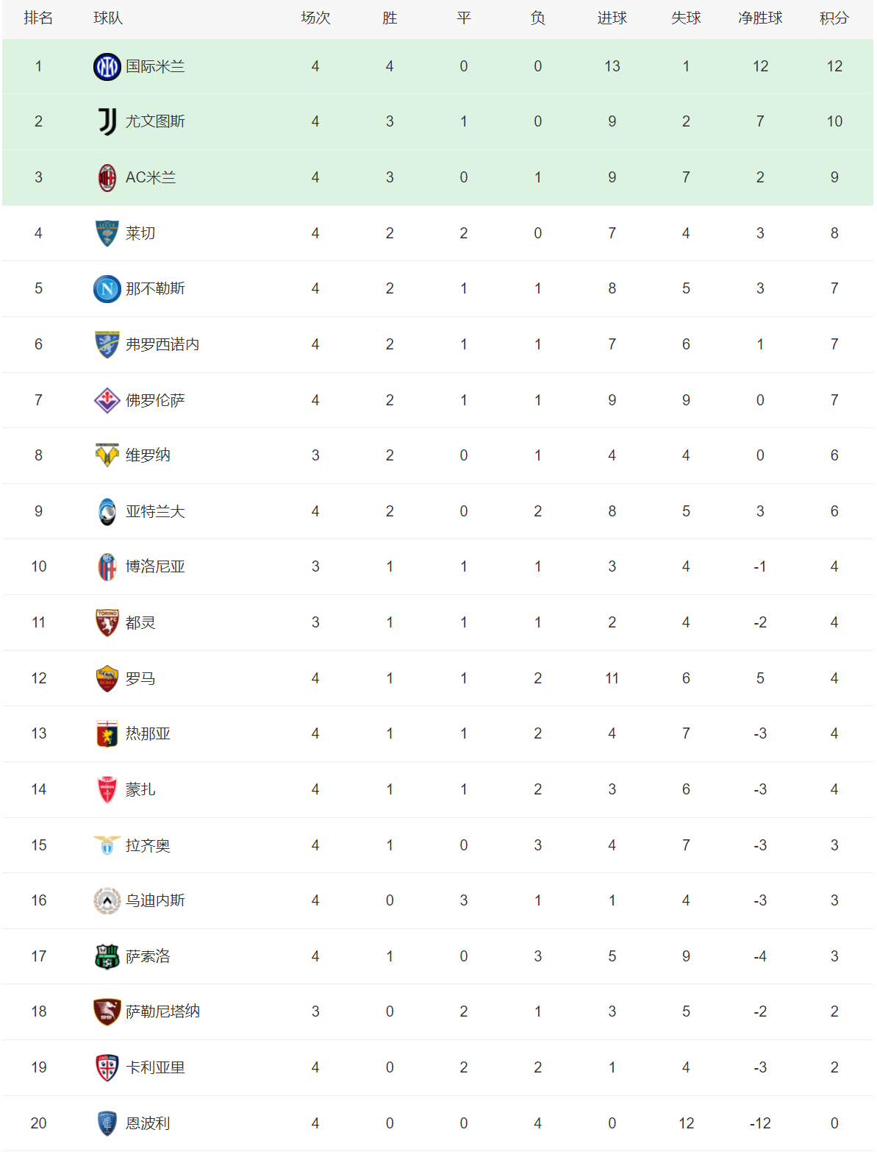Open the 萨勒尼塔纳 team link
Viewport: 877px width, 1163px height.
[162, 1011]
